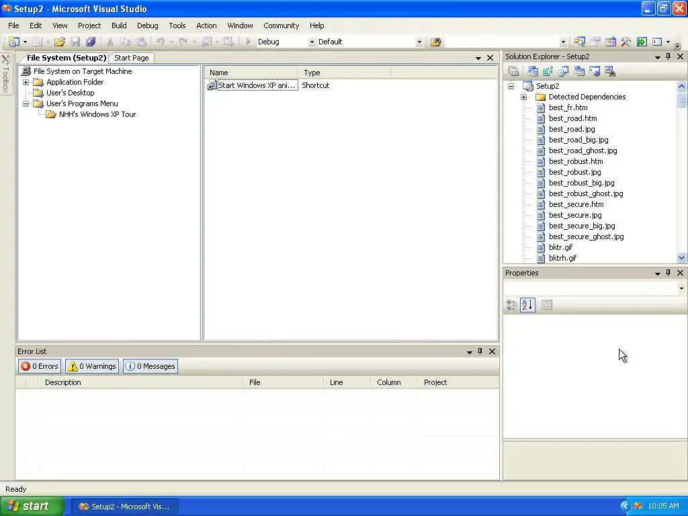Toggle auto-hide pin on Properties panel

coord(669,273)
